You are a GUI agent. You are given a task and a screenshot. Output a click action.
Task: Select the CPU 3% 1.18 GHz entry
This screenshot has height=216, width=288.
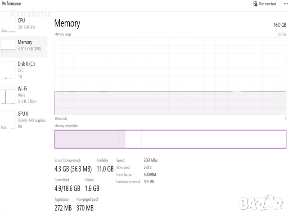pos(28,23)
